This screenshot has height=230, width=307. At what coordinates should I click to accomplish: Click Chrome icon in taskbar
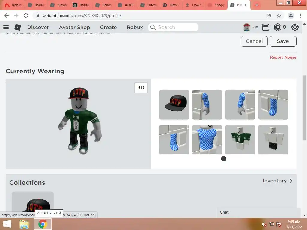point(43,224)
